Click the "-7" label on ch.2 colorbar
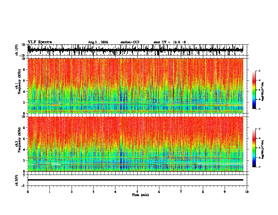278x215 pixels. pyautogui.click(x=259, y=167)
